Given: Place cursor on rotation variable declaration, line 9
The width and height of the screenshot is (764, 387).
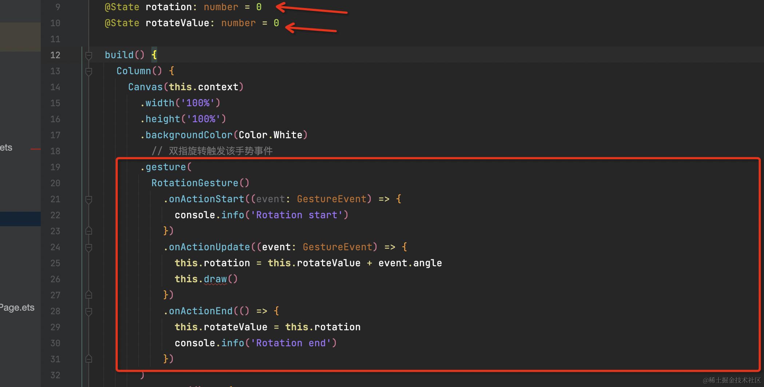Looking at the screenshot, I should 168,7.
